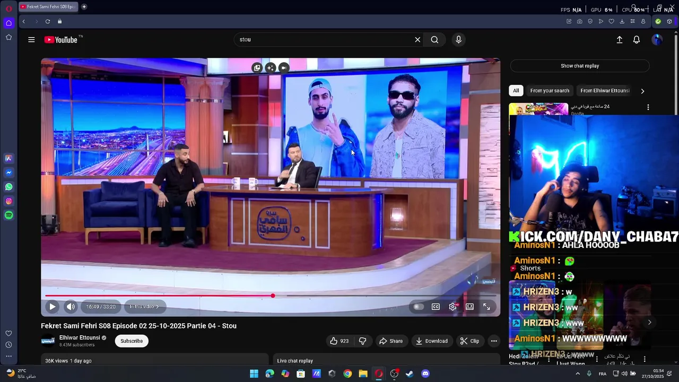Toggle closed captions CC button

tap(436, 307)
